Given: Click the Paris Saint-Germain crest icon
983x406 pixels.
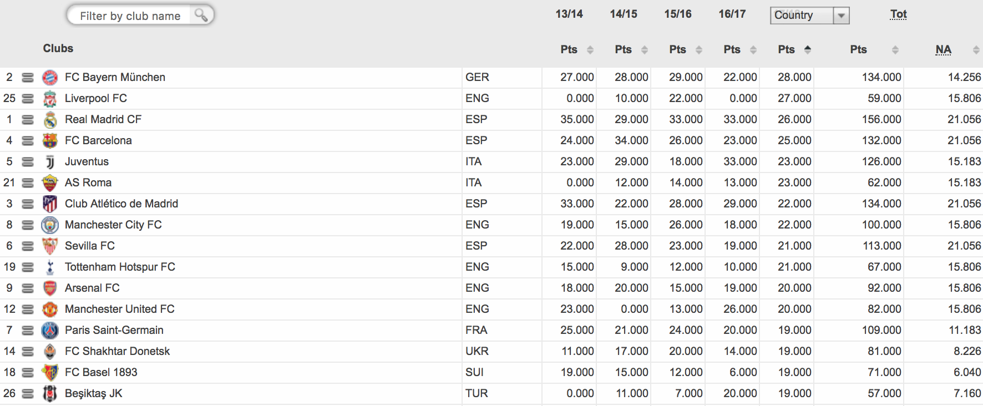Looking at the screenshot, I should coord(50,331).
